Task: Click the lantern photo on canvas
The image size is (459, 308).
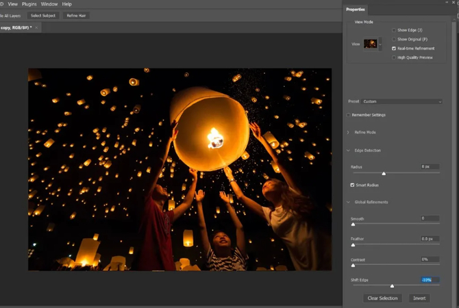Action: [179, 169]
